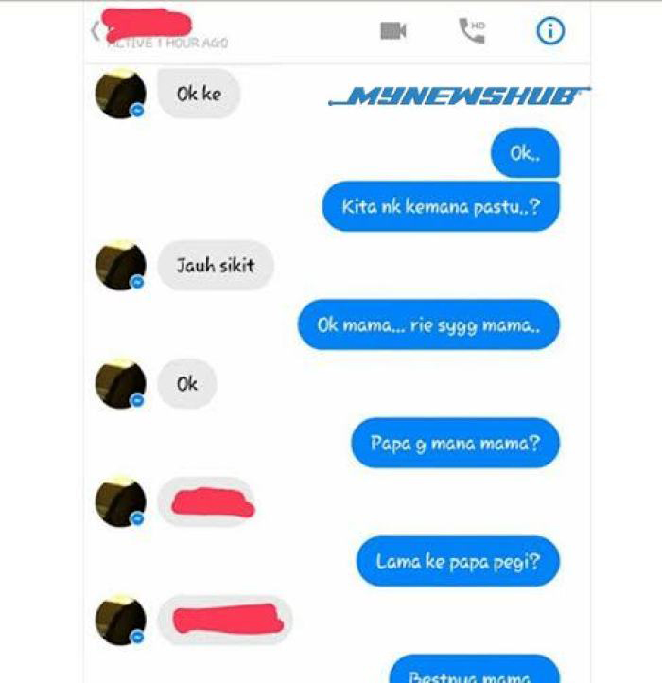Screen dimensions: 662x683
Task: Tap the avatar beside the last redacted reply
Action: coord(120,620)
